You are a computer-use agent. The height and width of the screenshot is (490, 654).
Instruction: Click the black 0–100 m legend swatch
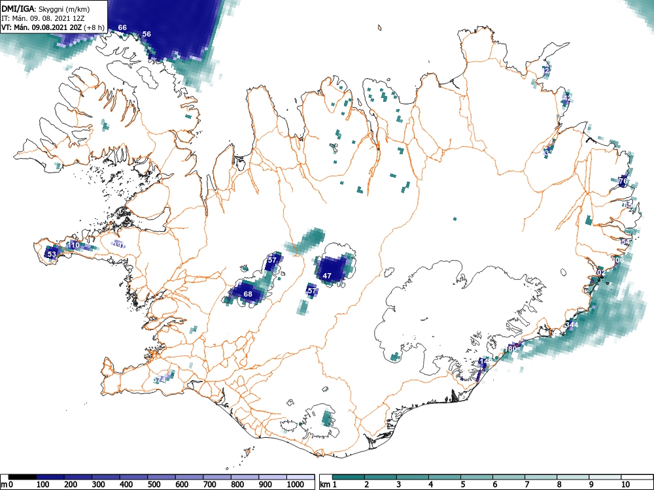click(22, 477)
